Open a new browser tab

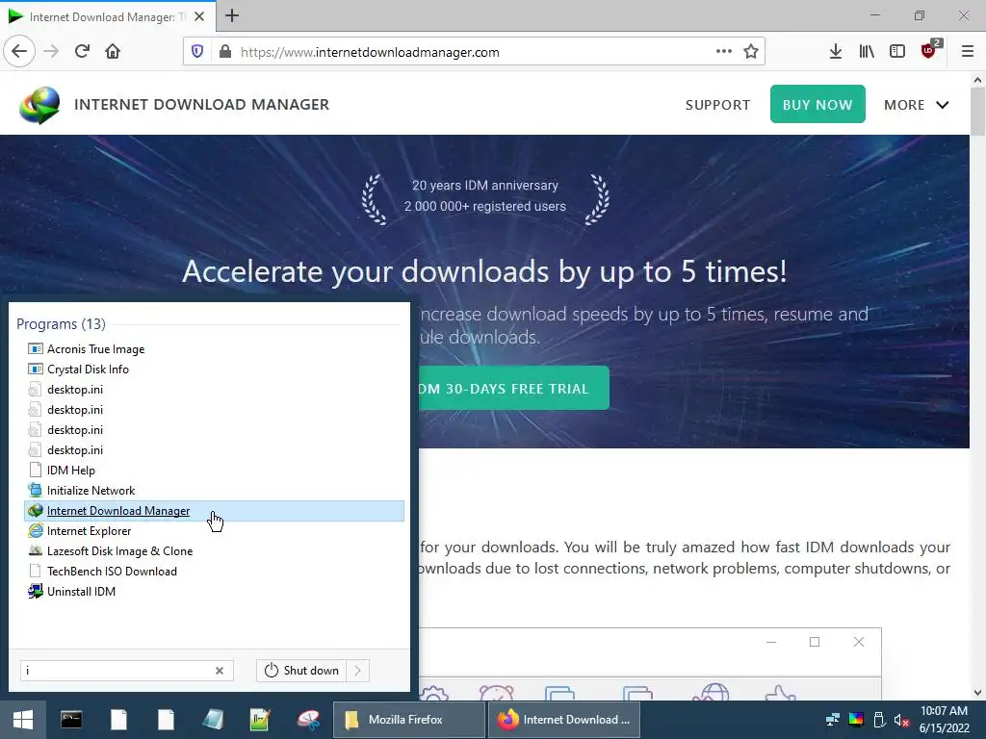232,15
